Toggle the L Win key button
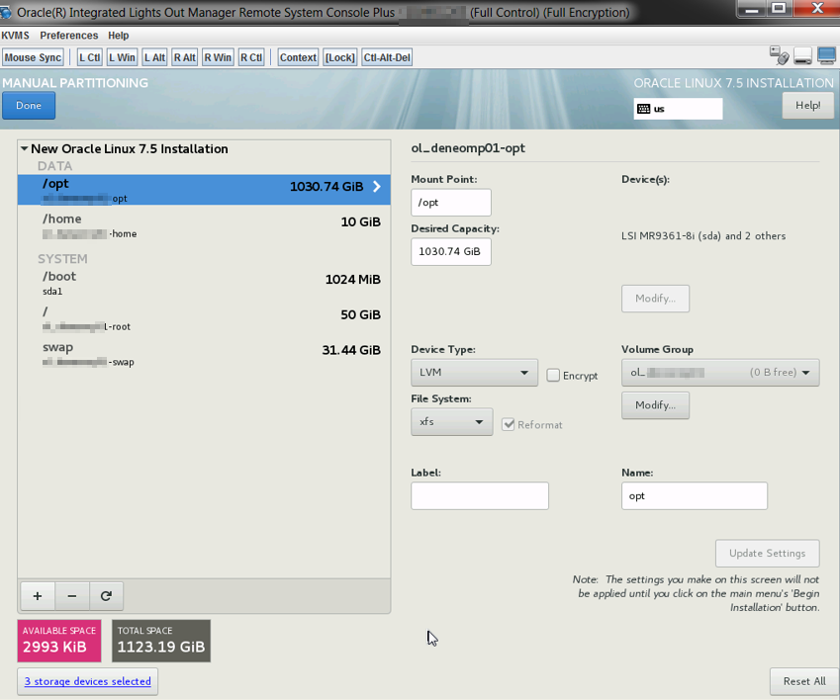This screenshot has height=700, width=840. pyautogui.click(x=122, y=57)
